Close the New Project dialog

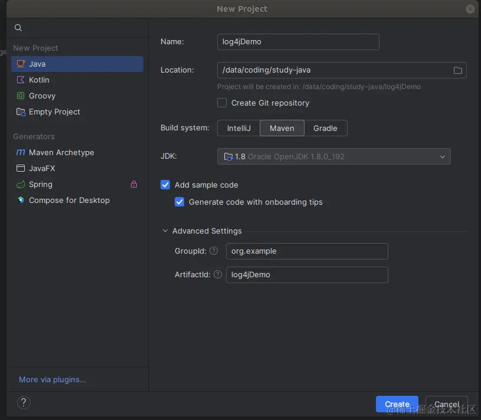(x=470, y=9)
